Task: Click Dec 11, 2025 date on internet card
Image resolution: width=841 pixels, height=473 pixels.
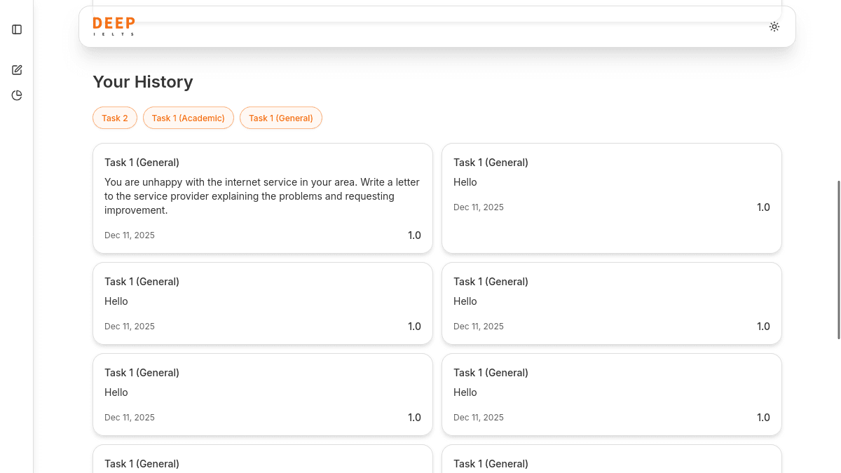Action: 130,235
